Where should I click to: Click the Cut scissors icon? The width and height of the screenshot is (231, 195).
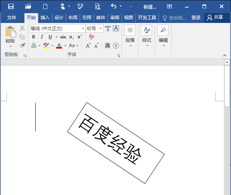coord(22,28)
